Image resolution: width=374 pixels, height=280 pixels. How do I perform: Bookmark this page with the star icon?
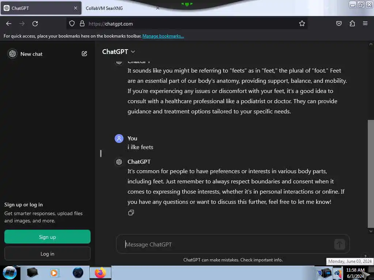tap(302, 24)
